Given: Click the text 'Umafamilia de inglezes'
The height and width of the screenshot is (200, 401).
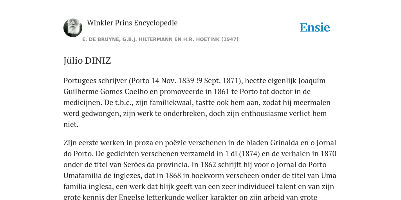Looking at the screenshot, I should tap(103, 176).
